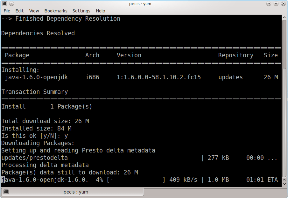
Task: Click package name 'java-1.6.0-openjdk'
Action: pyautogui.click(x=36, y=77)
